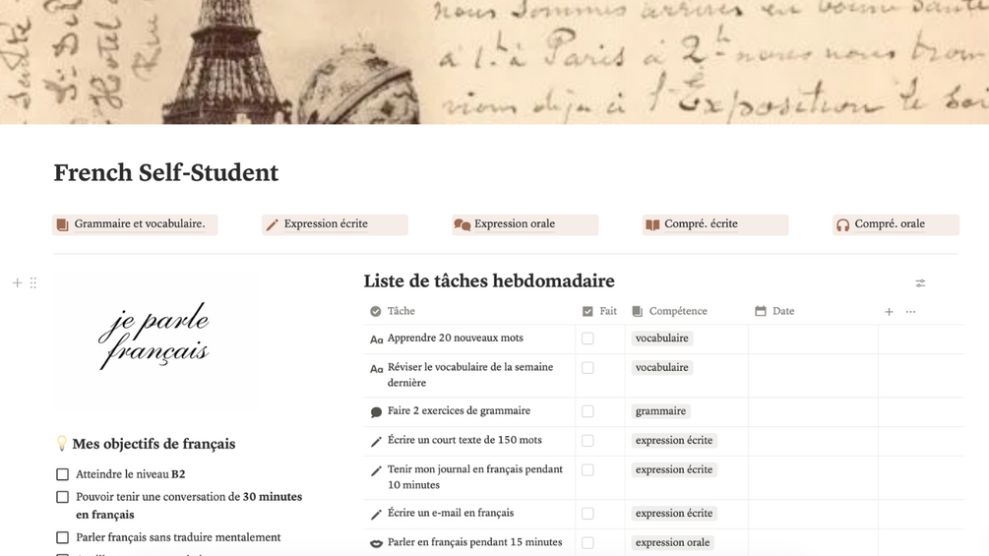The width and height of the screenshot is (989, 556).
Task: Click the open book icon beside Compré. écrite
Action: pyautogui.click(x=652, y=224)
